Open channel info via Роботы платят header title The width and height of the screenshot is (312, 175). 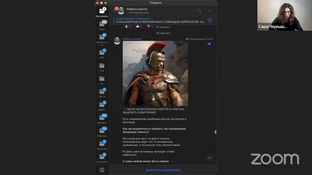tap(137, 9)
